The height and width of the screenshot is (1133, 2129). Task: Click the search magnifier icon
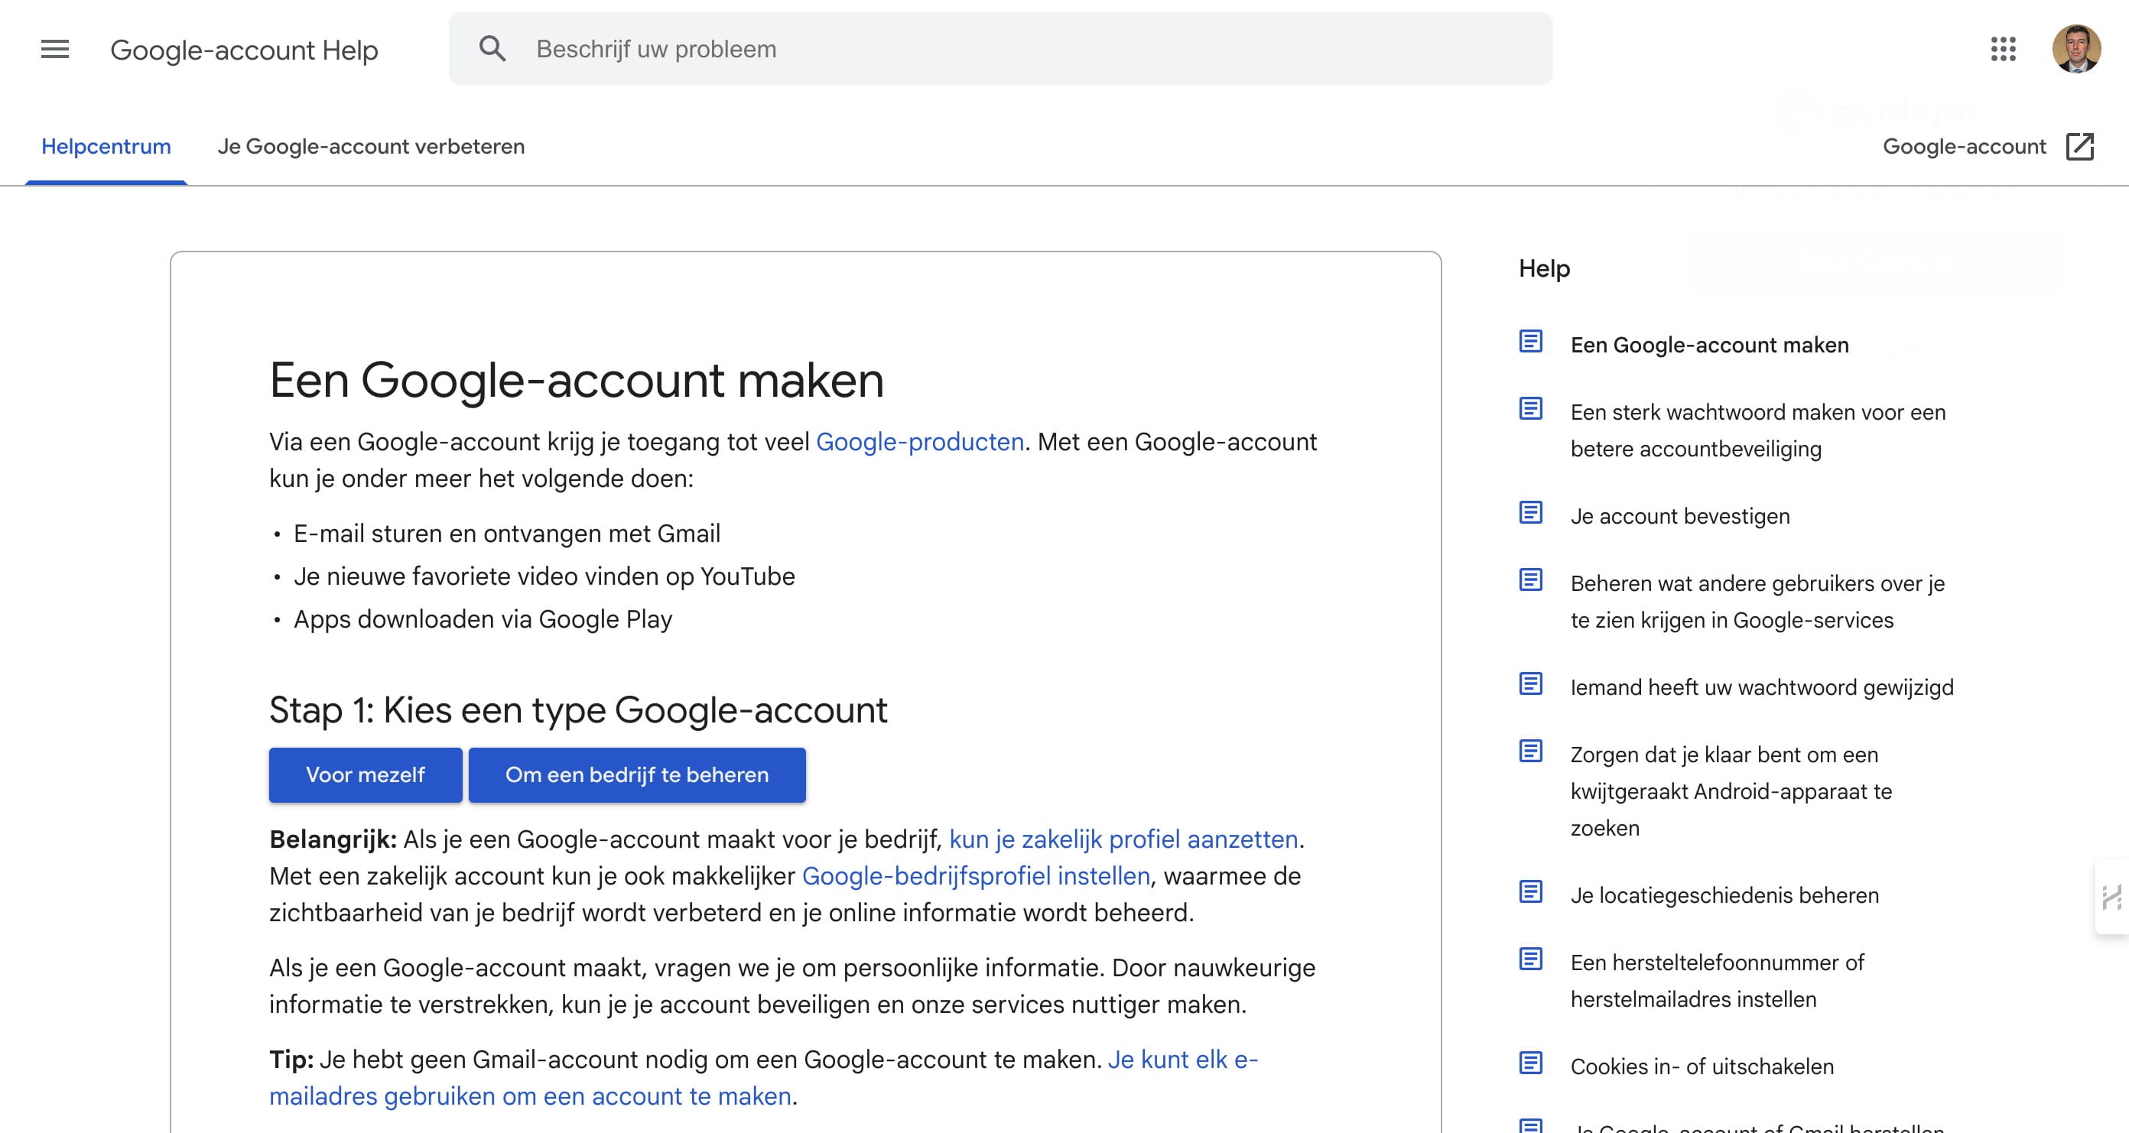tap(493, 49)
